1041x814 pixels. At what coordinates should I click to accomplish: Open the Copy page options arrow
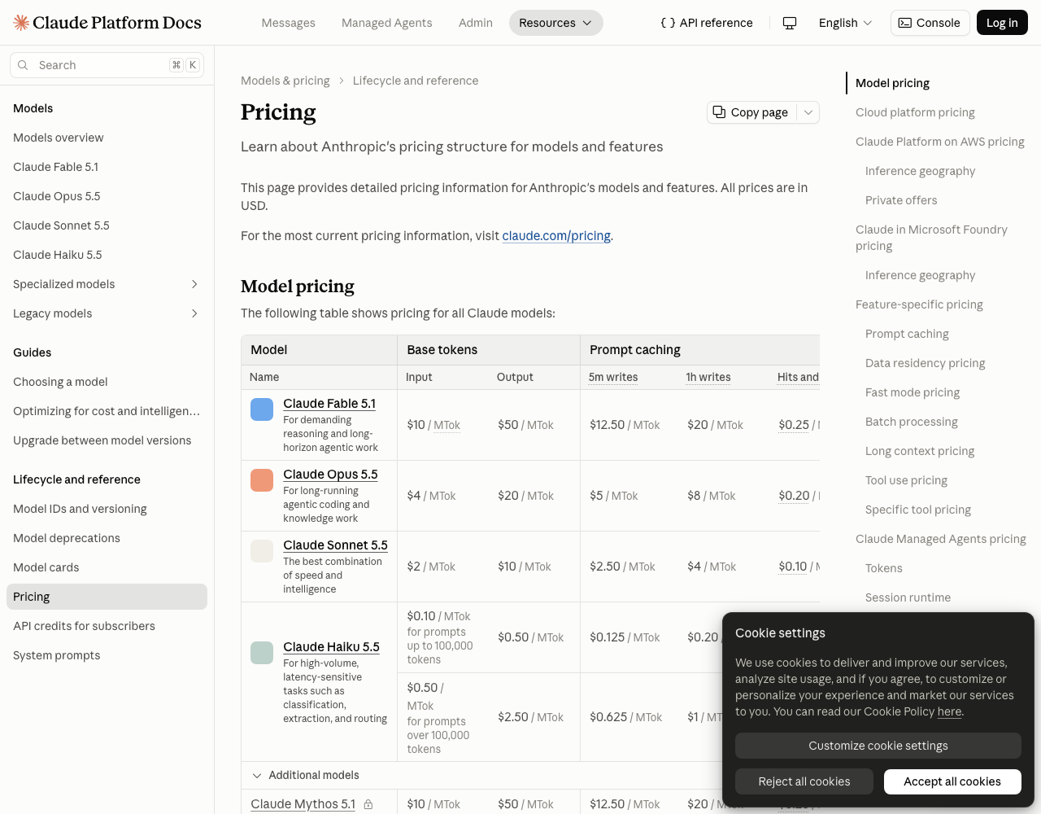pos(808,112)
